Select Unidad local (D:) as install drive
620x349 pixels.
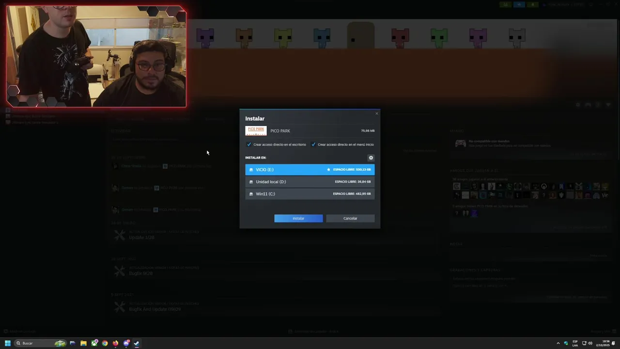(310, 182)
